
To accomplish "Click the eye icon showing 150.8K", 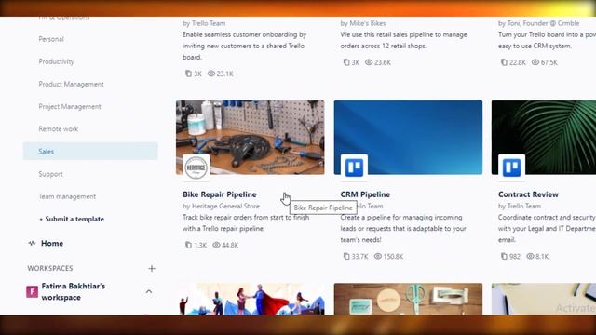I will (x=378, y=257).
